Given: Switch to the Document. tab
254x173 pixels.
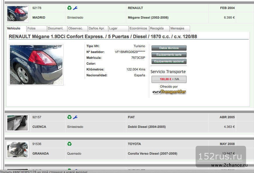Looking at the screenshot, I should coord(57,28).
